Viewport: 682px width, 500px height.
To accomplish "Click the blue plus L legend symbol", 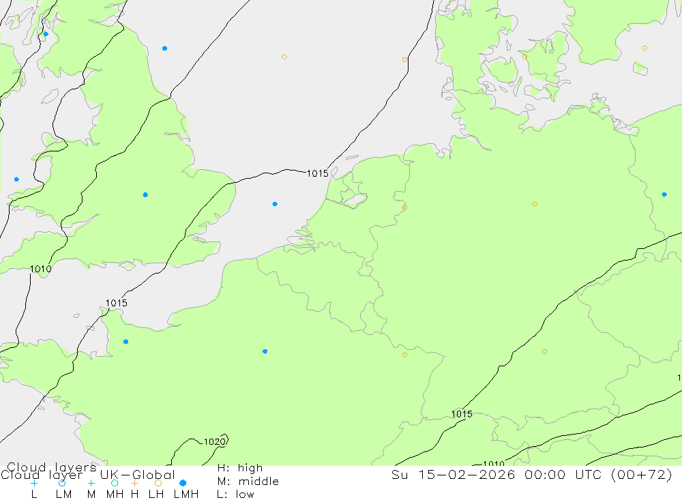I will coord(34,483).
